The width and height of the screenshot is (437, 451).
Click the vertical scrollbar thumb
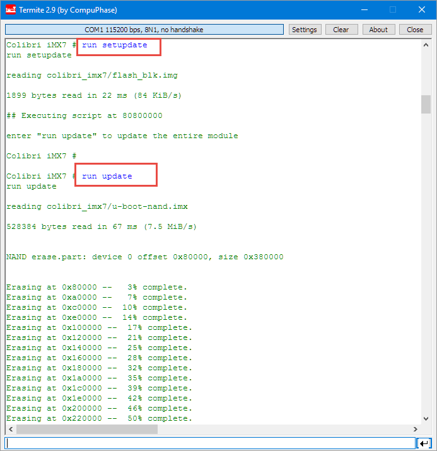point(426,104)
